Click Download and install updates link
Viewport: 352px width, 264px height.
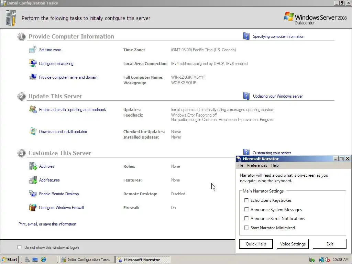coord(63,132)
